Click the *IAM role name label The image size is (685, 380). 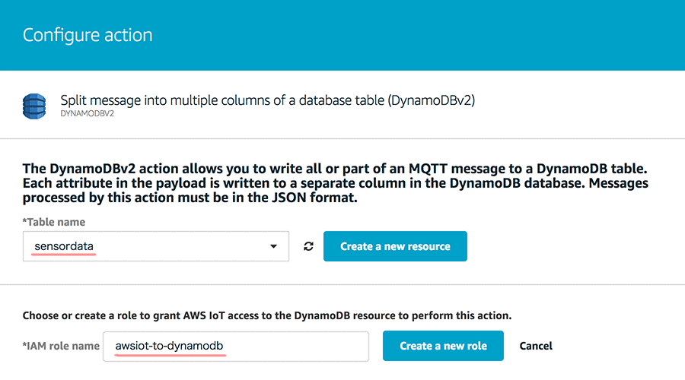(61, 346)
